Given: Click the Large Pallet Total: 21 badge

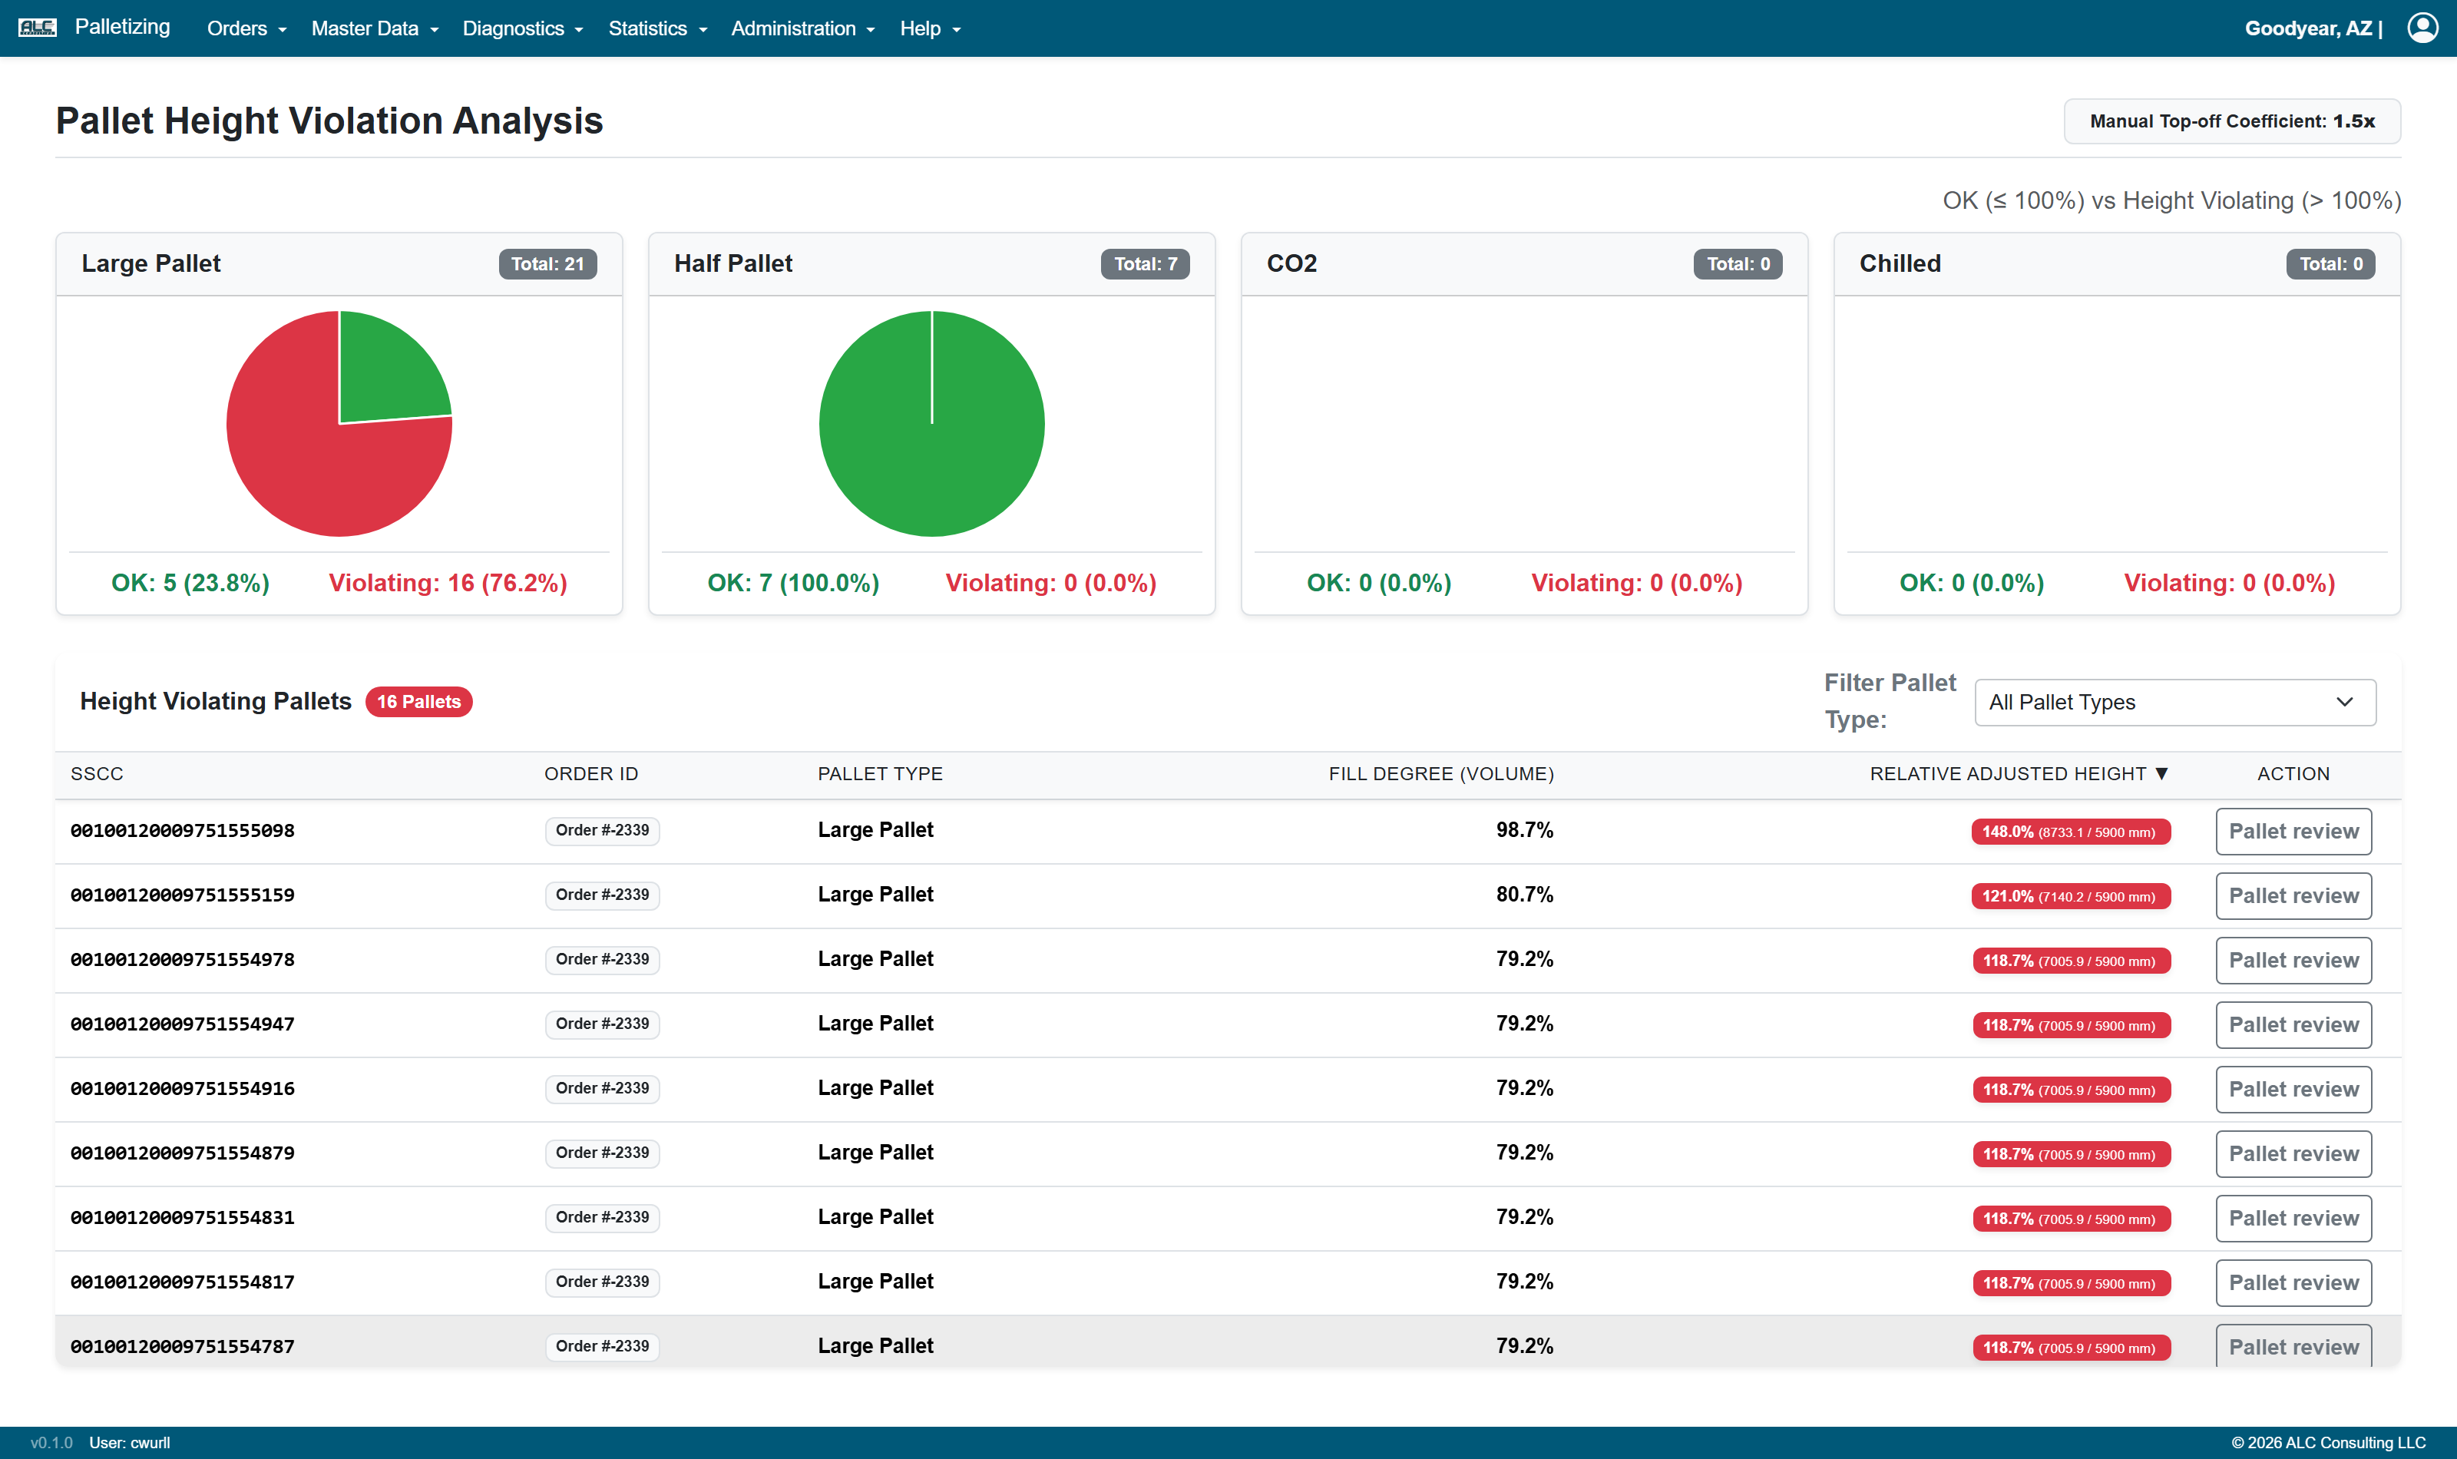Looking at the screenshot, I should pos(547,263).
